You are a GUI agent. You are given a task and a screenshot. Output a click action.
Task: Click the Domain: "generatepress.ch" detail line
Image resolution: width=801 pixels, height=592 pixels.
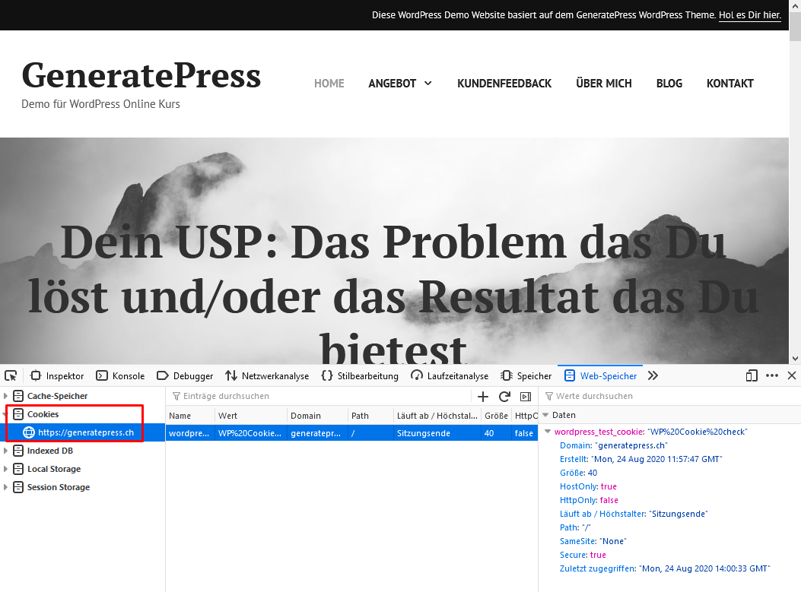(614, 445)
